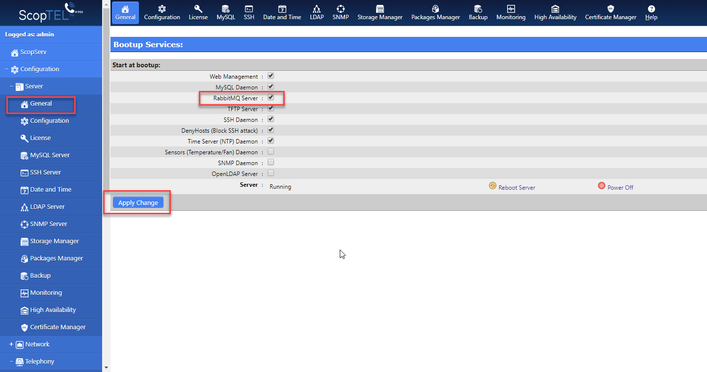Viewport: 707px width, 372px height.
Task: Toggle the RabbitMQ Server checkbox
Action: click(271, 98)
